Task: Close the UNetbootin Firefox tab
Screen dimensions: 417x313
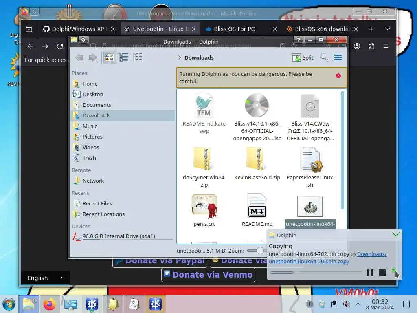Action: (194, 29)
